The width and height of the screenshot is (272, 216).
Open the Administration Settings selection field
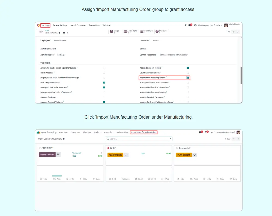coord(61,55)
